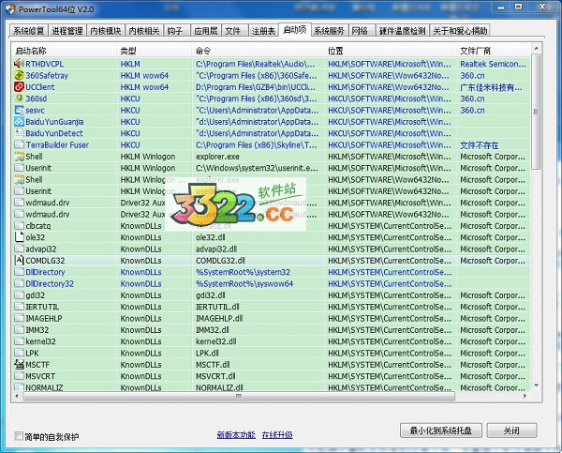Click the RTHDVCPL speaker icon
562x453 pixels.
click(x=19, y=64)
